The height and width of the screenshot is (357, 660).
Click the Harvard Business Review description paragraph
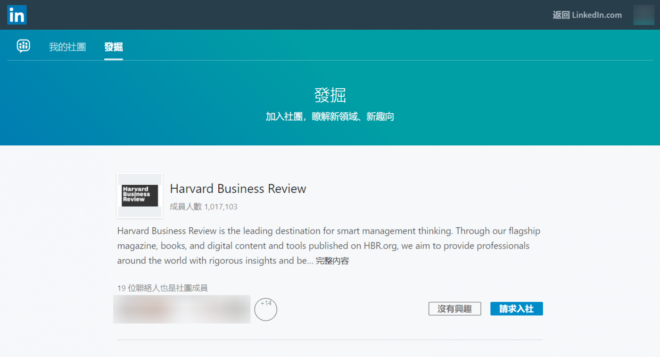[329, 246]
